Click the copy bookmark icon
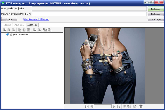 tap(24, 30)
